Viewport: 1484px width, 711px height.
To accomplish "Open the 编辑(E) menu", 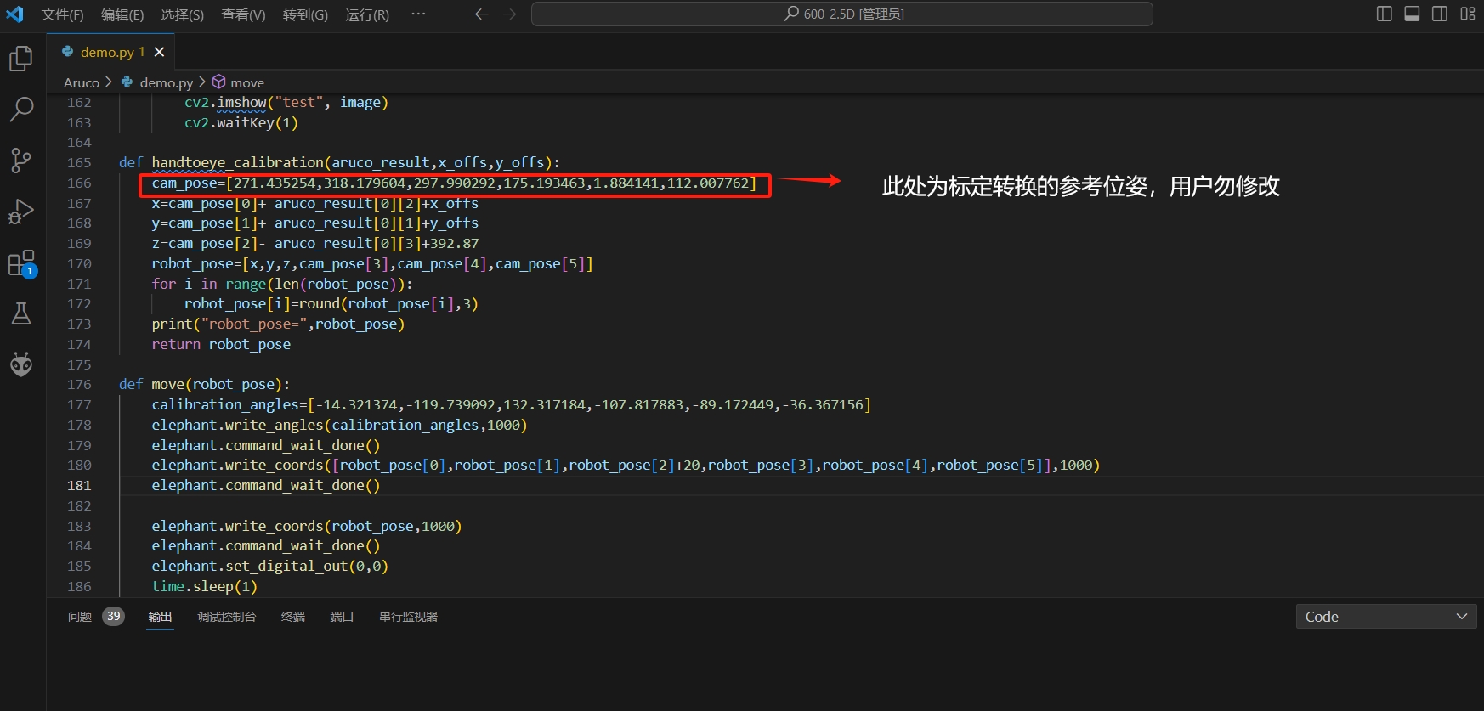I will 122,14.
